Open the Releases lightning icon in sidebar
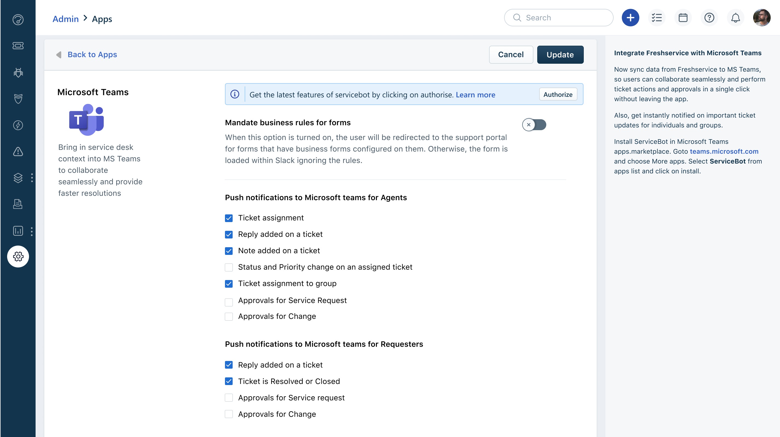 tap(18, 125)
